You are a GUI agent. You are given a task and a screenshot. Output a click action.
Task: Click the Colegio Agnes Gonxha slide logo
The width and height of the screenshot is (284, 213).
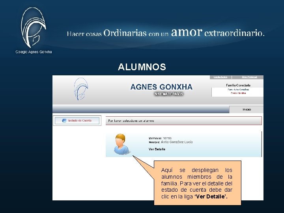tap(33, 28)
